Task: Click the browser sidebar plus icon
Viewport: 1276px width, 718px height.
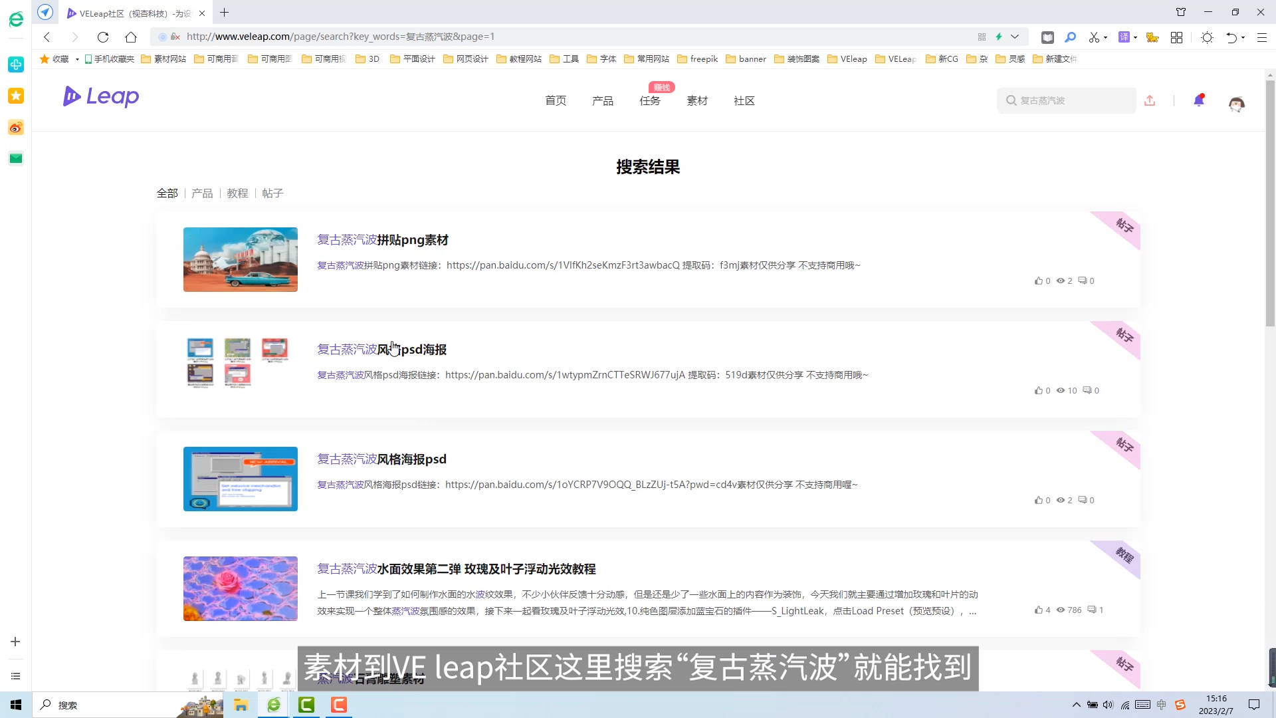Action: [15, 642]
